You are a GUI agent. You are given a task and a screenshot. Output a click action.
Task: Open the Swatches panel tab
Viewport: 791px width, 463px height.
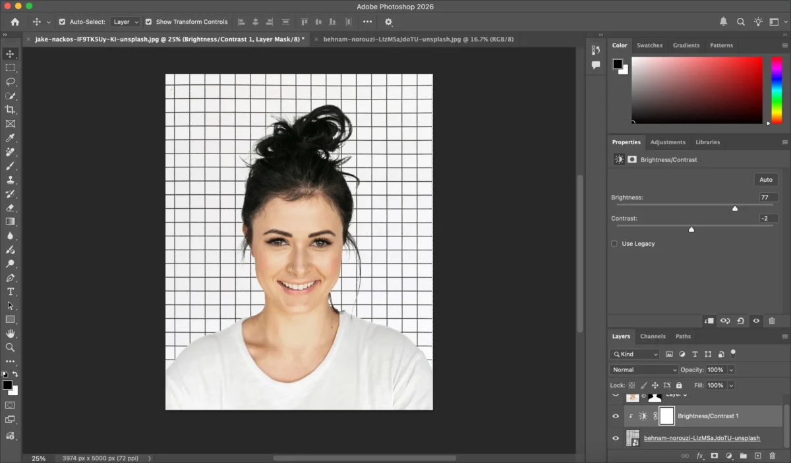tap(649, 45)
